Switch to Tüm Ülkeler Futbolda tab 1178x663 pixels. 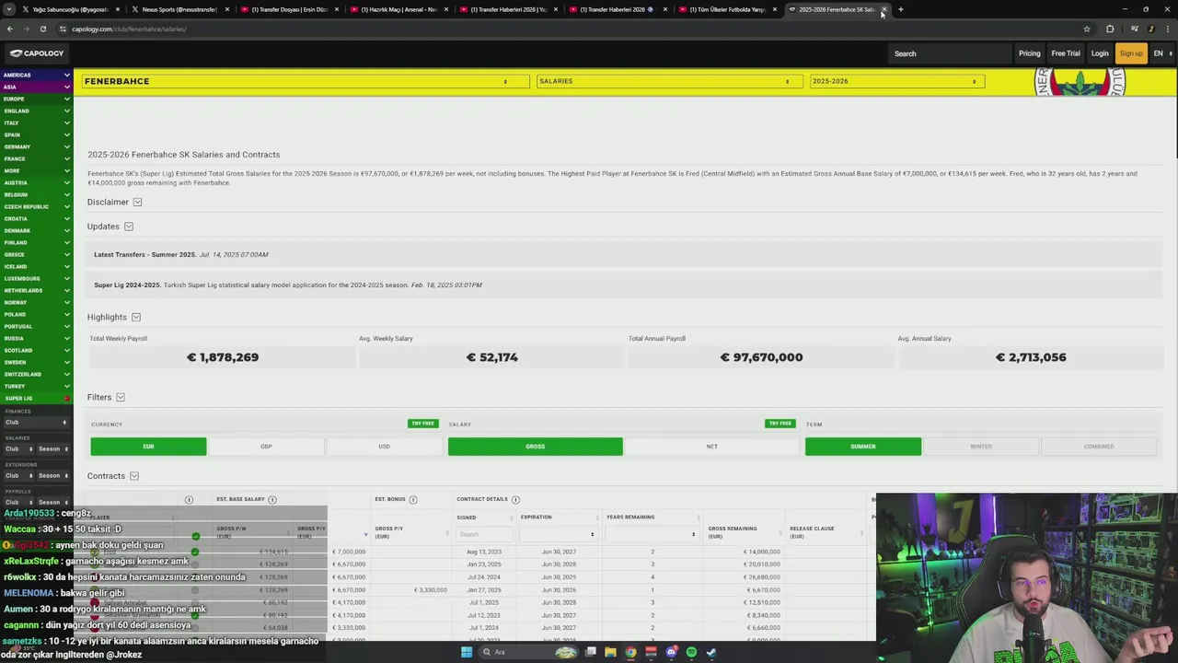pos(727,9)
